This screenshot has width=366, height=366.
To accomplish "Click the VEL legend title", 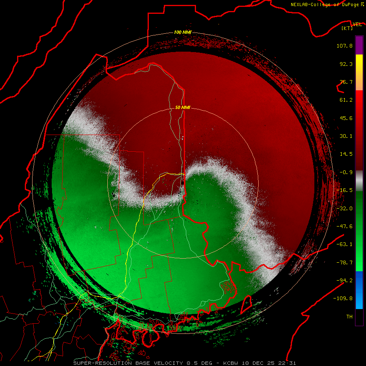I will 357,24.
